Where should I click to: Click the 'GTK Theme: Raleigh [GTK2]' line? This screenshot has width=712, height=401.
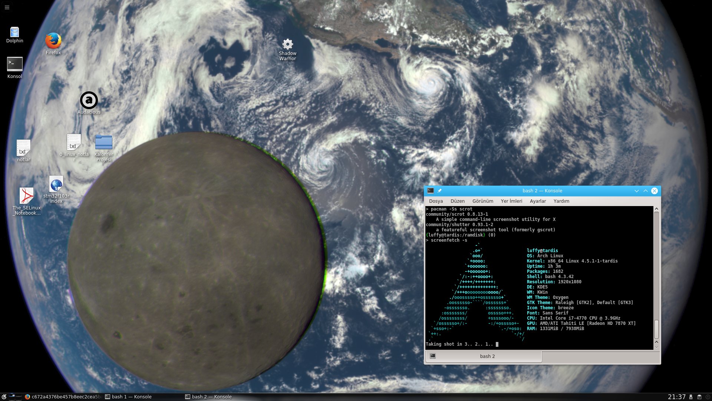click(580, 303)
